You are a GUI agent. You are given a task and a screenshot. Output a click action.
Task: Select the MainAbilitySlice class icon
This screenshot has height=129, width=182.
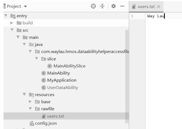50,66
